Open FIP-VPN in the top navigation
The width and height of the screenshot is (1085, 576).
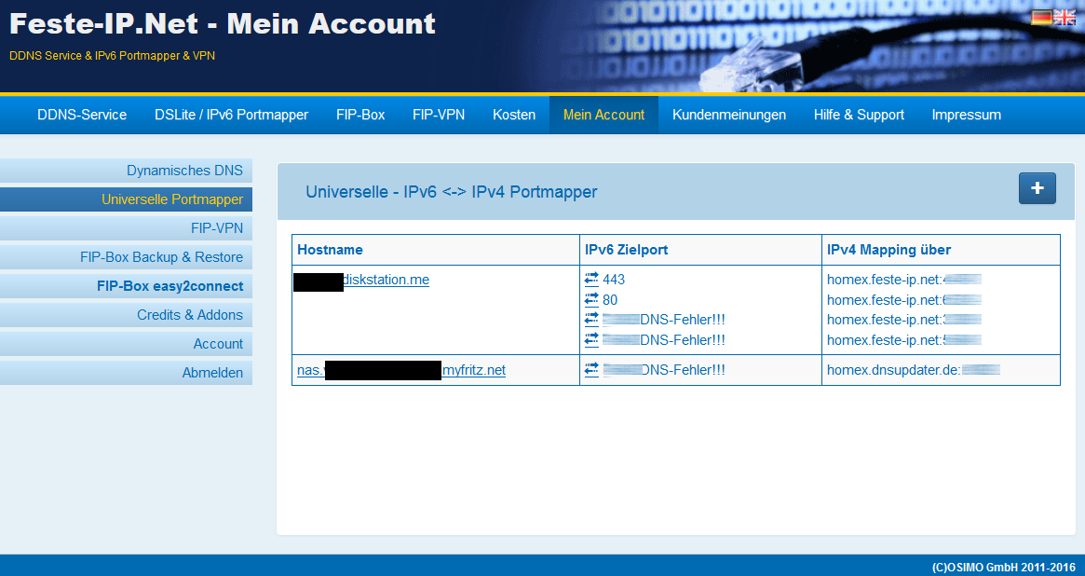point(439,115)
